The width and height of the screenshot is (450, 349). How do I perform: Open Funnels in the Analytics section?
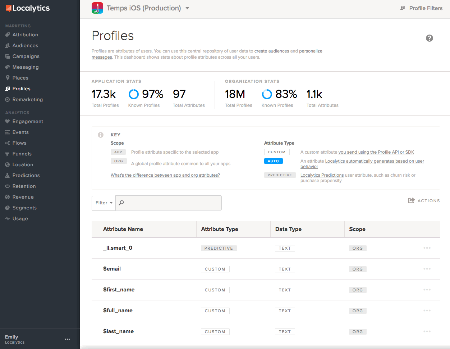(22, 154)
